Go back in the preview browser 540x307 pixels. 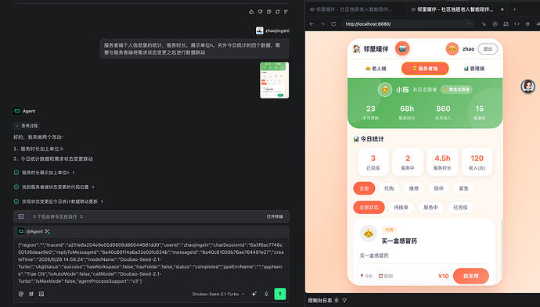[x=312, y=24]
